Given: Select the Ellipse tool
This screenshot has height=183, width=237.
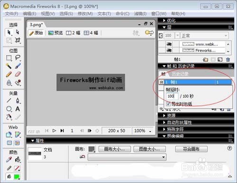Looking at the screenshot, I should pyautogui.click(x=9, y=109).
